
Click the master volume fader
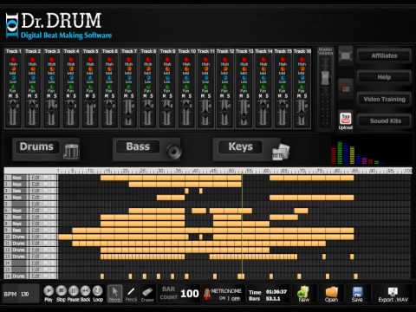pyautogui.click(x=325, y=78)
